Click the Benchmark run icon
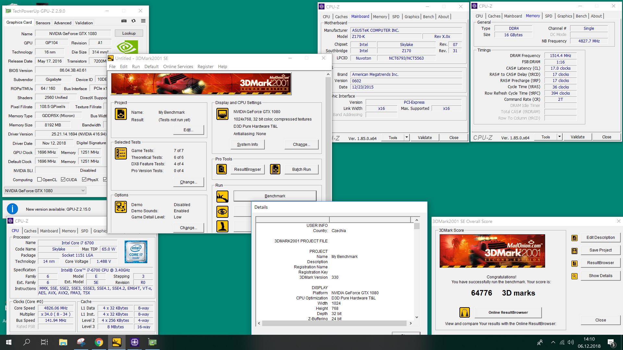Screen dimensions: 623x350 point(222,196)
